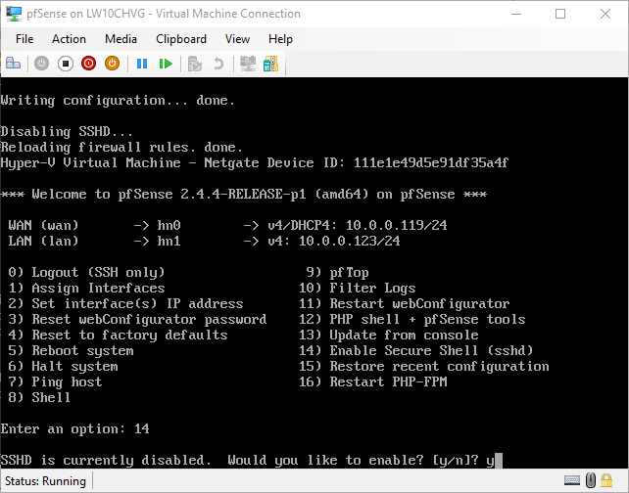629x493 pixels.
Task: Toggle Enhanced Session monitor icon
Action: 248,64
